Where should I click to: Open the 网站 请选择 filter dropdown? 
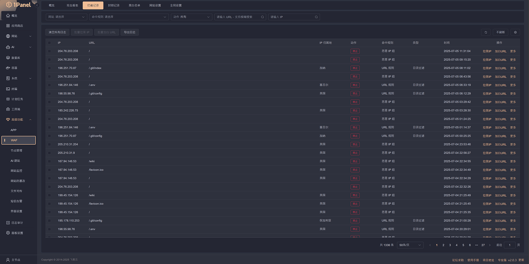pyautogui.click(x=66, y=17)
